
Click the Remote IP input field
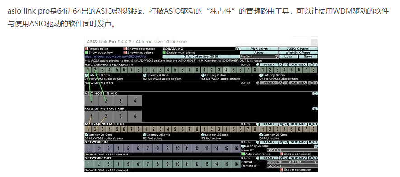click(292, 166)
